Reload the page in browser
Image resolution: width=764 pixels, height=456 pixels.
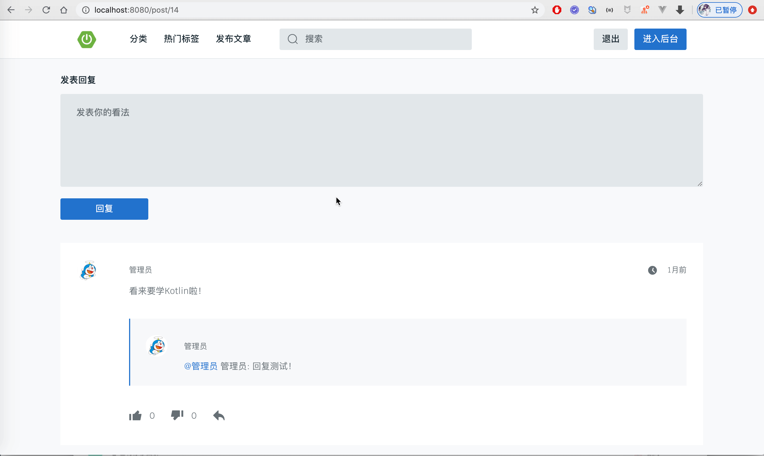pos(46,10)
